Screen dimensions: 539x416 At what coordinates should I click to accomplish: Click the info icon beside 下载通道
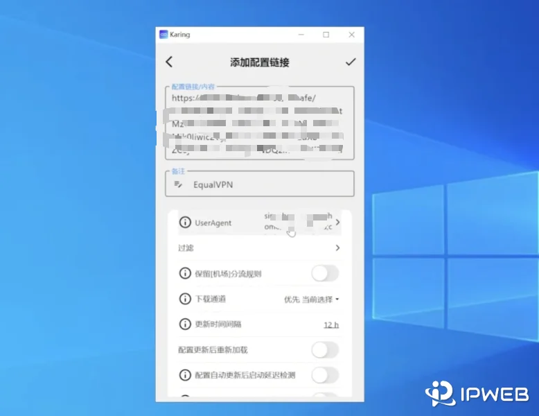click(185, 299)
